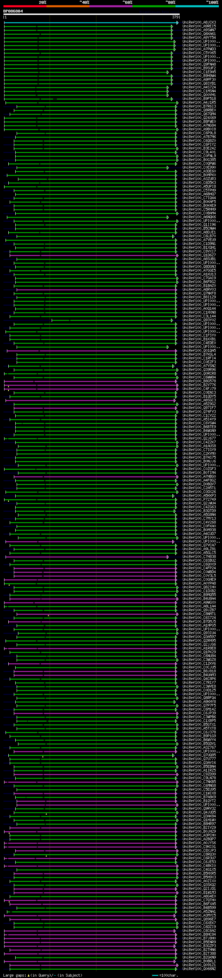Select purple hit UniRef100_A7HBG0
This screenshot has width=222, height=978.
[x=199, y=476]
